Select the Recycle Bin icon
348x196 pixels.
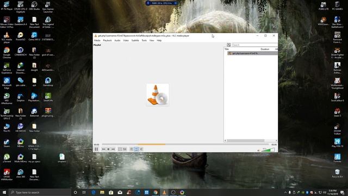337,173
